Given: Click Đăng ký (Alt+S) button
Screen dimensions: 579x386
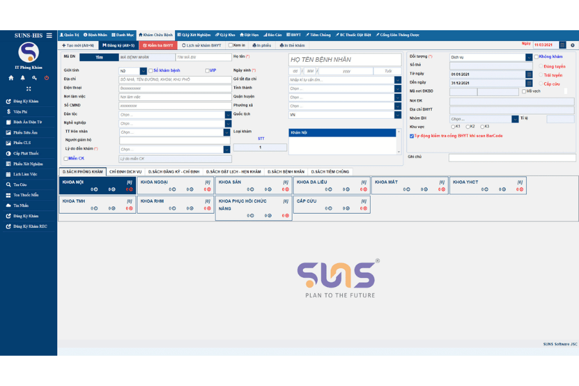Looking at the screenshot, I should tap(118, 46).
